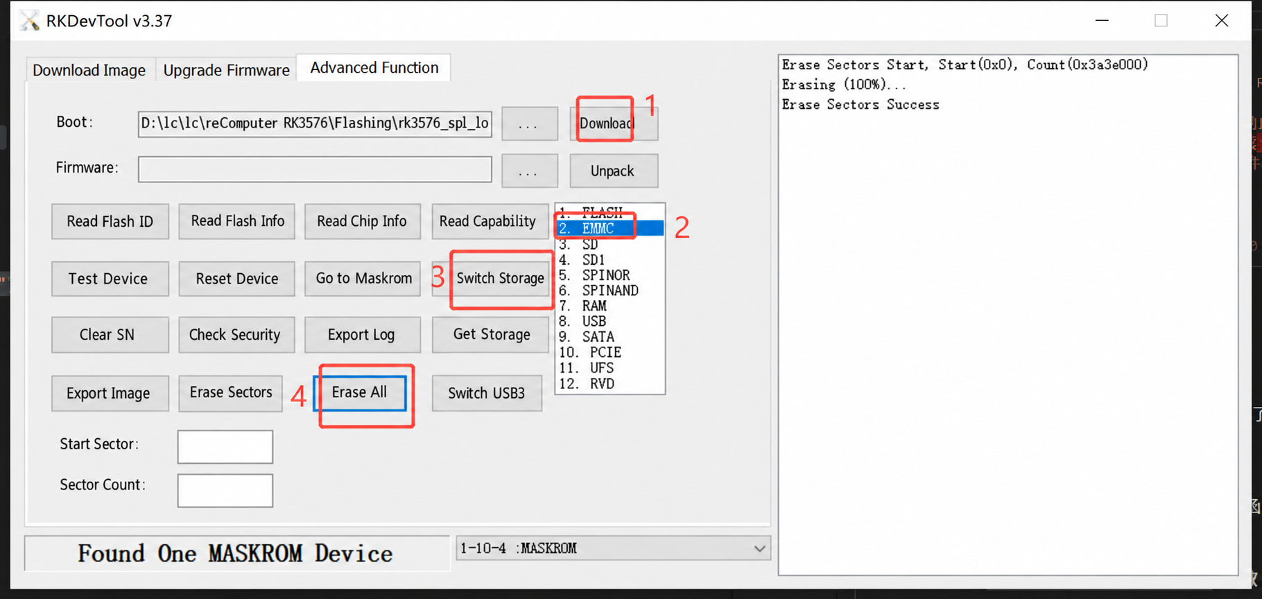Click Read Flash ID
The width and height of the screenshot is (1262, 599).
pyautogui.click(x=110, y=221)
